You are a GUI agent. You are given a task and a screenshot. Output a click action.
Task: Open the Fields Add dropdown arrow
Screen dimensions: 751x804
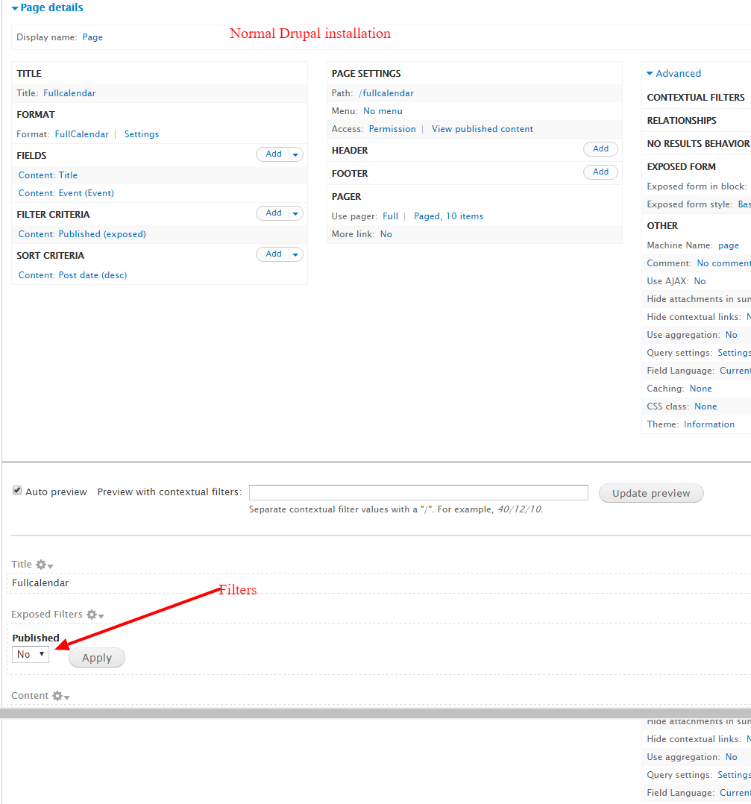(295, 154)
